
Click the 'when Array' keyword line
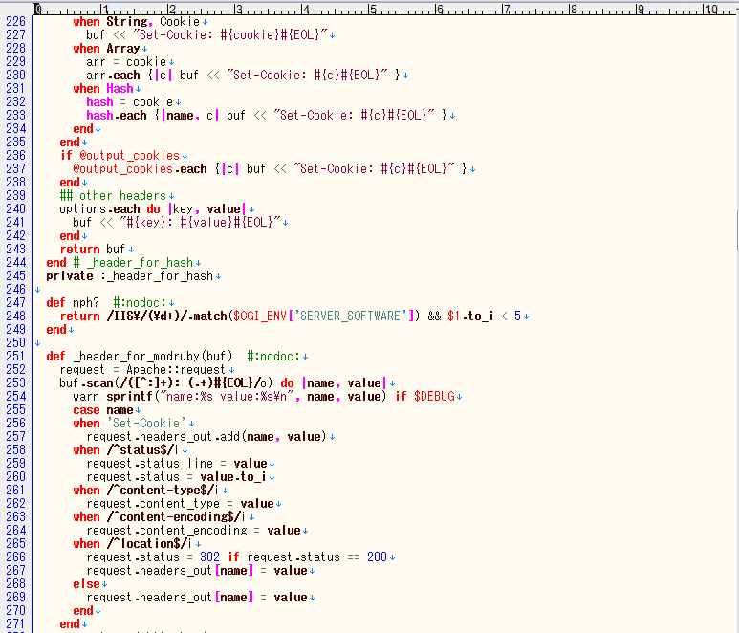pos(106,49)
